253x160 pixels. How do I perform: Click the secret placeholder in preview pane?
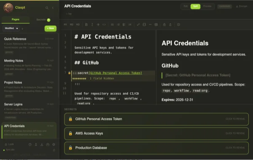(198, 75)
